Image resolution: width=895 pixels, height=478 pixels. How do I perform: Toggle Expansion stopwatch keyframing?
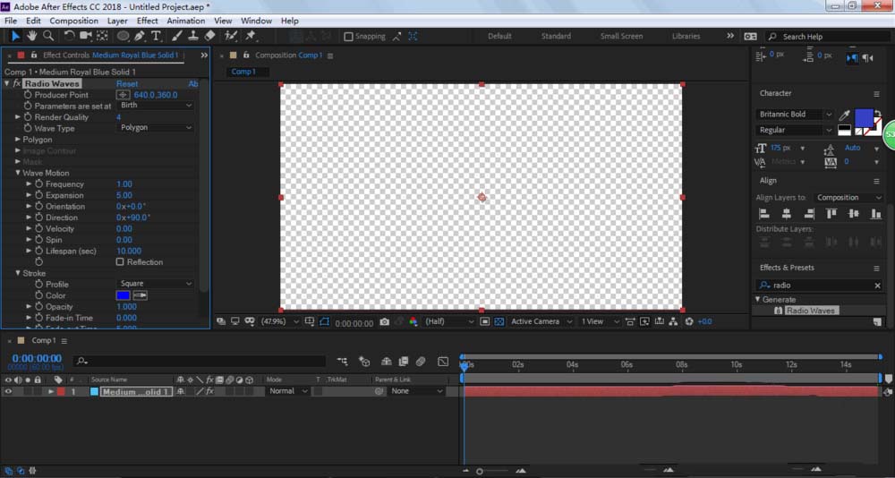point(38,195)
